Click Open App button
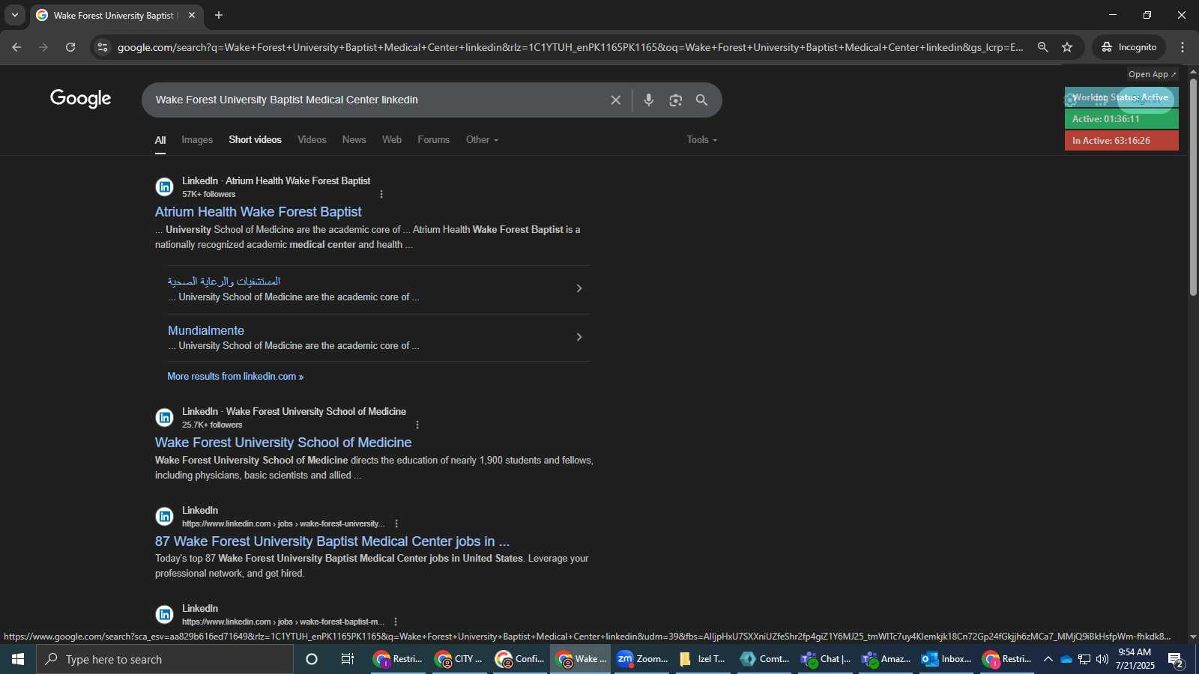Screen dimensions: 1199x674 coord(1153,74)
